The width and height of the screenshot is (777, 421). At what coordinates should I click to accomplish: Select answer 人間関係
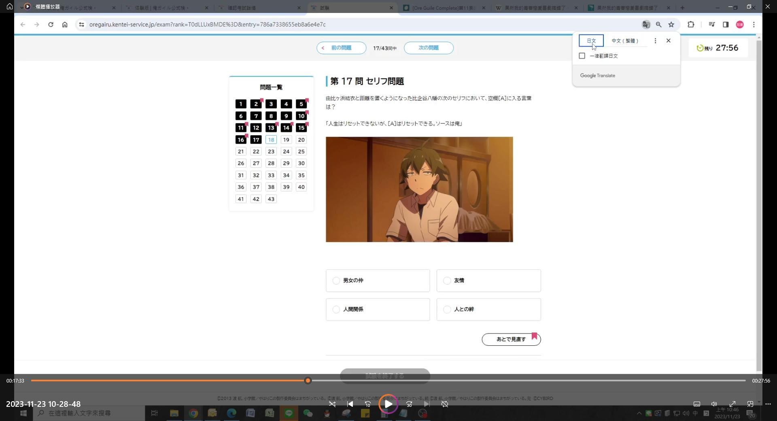coord(378,310)
